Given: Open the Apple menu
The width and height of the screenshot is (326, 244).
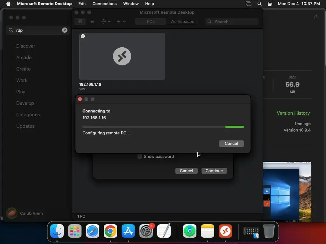Looking at the screenshot, I should pos(8,4).
